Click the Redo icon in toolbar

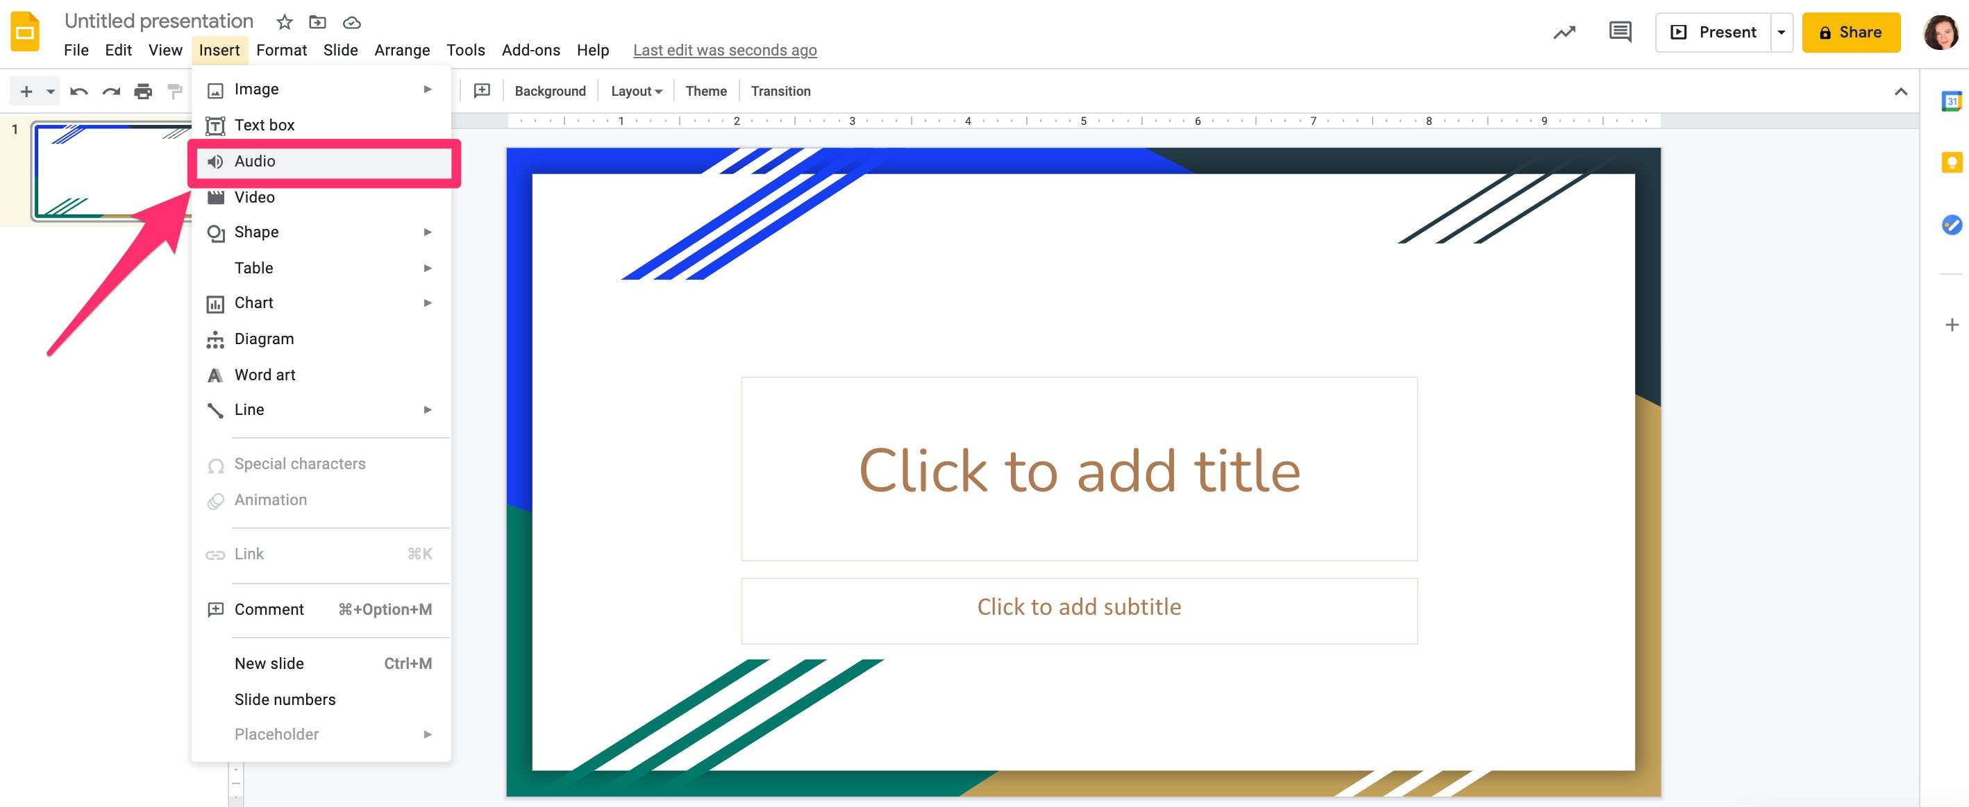[x=109, y=90]
